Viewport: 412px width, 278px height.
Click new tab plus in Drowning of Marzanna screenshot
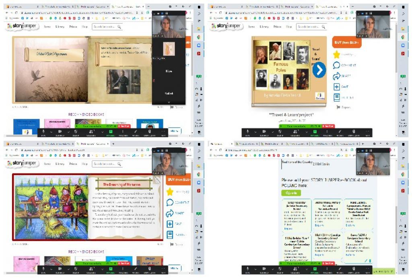coord(113,144)
